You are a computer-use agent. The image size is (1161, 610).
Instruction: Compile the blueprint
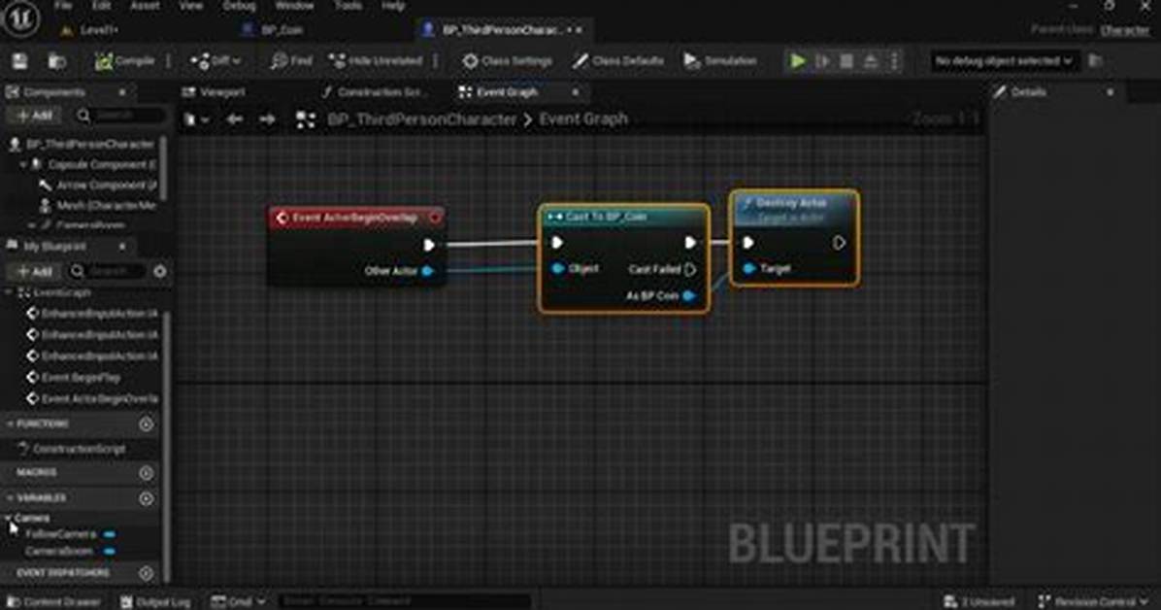tap(124, 61)
